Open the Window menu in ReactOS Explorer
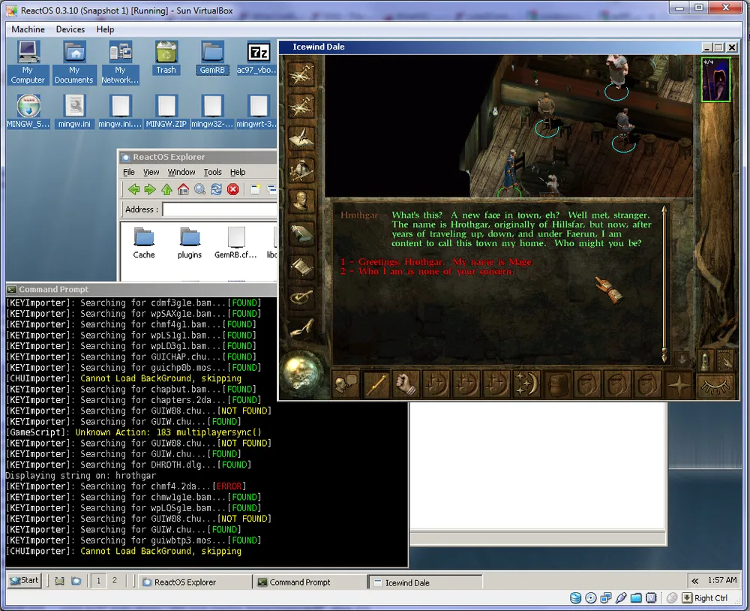750x611 pixels. (181, 172)
